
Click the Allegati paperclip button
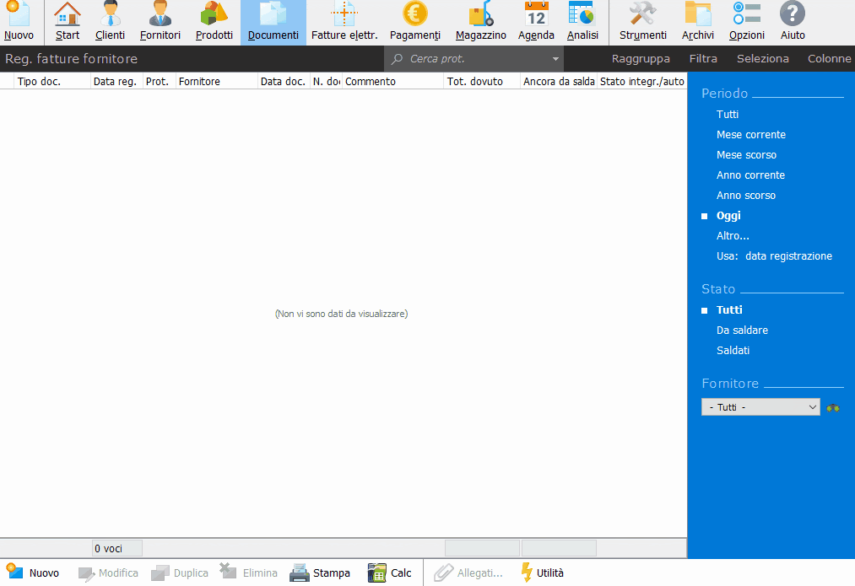point(468,573)
